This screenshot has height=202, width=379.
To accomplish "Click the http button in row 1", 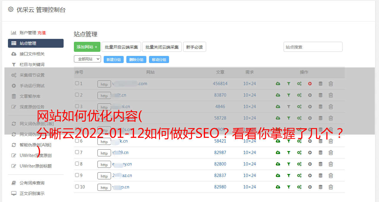I will tap(104, 84).
